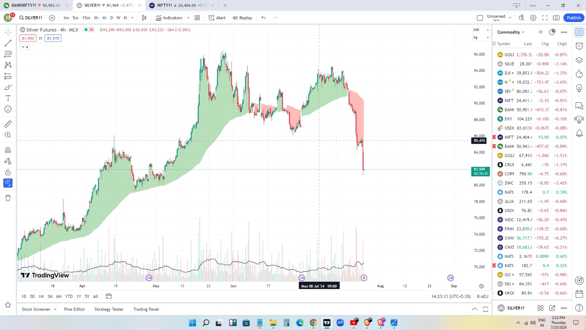Open the chats panel icon
This screenshot has width=586, height=330.
click(579, 106)
